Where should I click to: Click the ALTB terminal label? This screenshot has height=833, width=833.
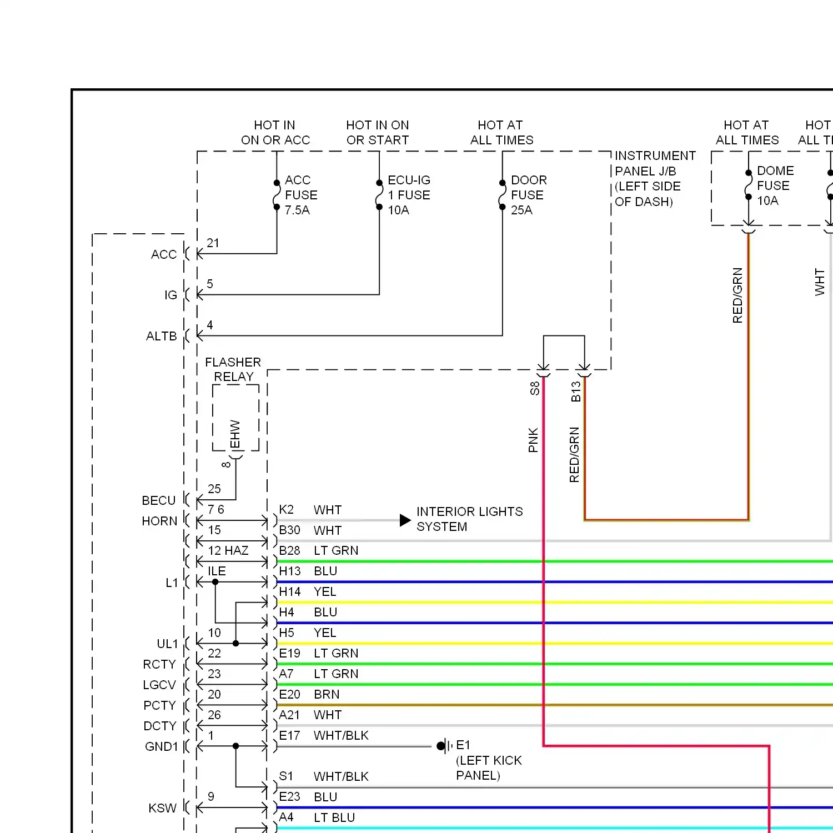pos(162,336)
